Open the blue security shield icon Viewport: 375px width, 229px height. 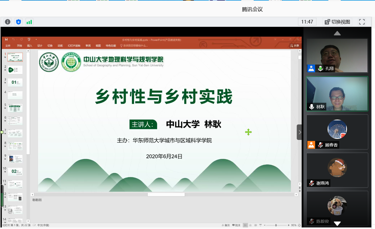point(18,22)
